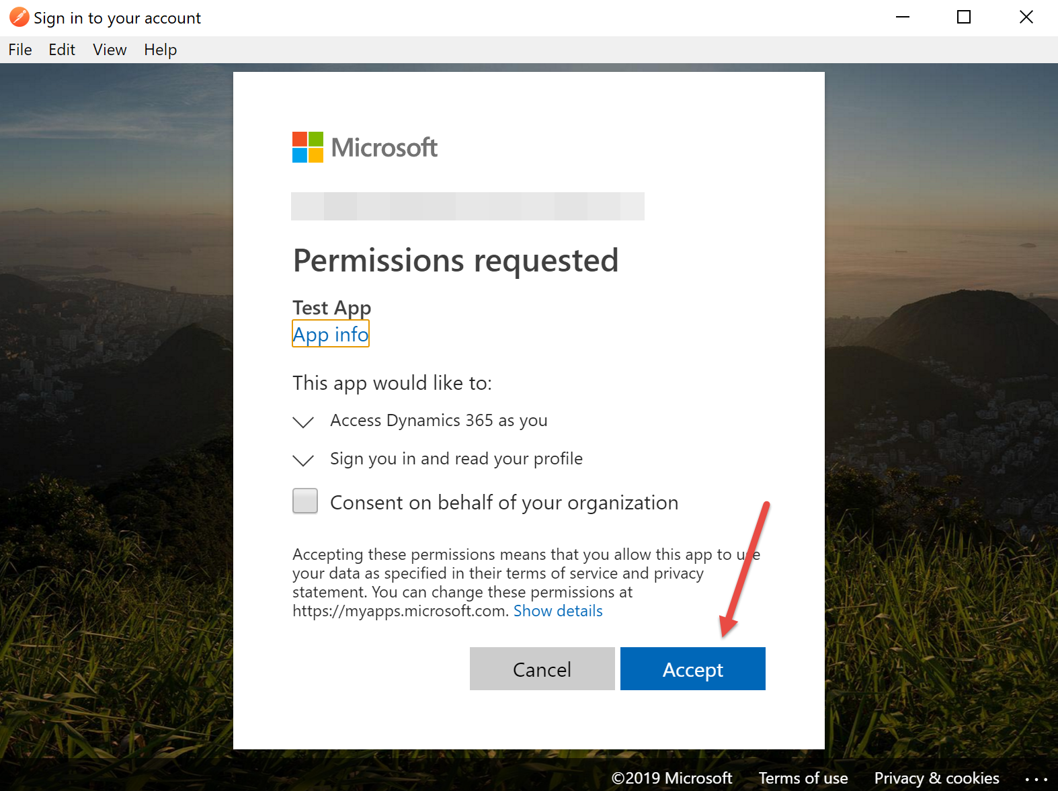Expand Sign you in and read profile chevron
The height and width of the screenshot is (791, 1058).
(x=304, y=460)
